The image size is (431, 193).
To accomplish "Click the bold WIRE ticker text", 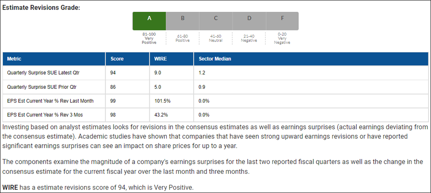I will pos(10,188).
